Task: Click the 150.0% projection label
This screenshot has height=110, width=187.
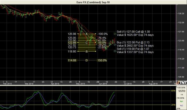Action: (x=102, y=60)
